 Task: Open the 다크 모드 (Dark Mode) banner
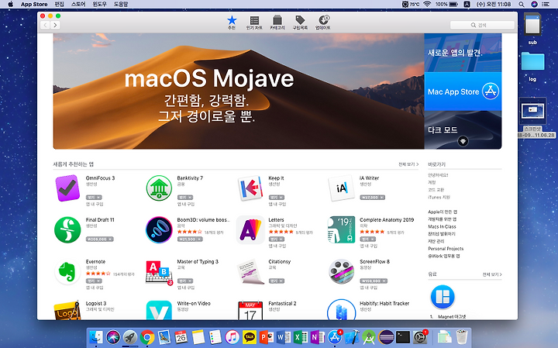point(463,130)
